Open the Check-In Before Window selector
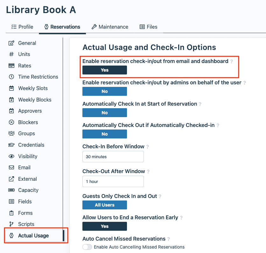The image size is (266, 253). [x=113, y=157]
